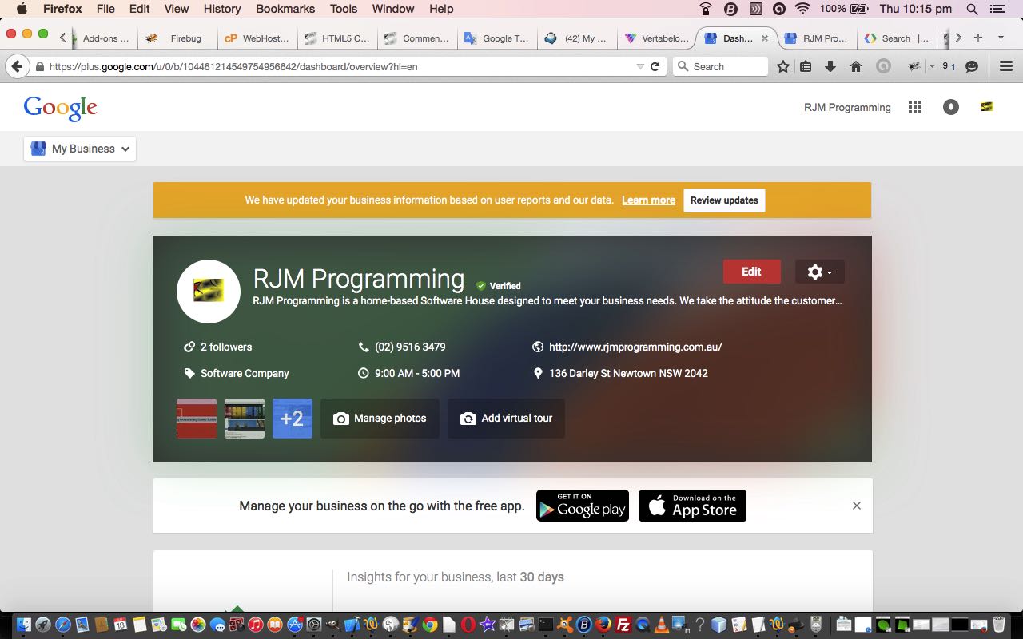Launch VLC from the Dock
Viewport: 1023px width, 639px height.
tap(662, 625)
